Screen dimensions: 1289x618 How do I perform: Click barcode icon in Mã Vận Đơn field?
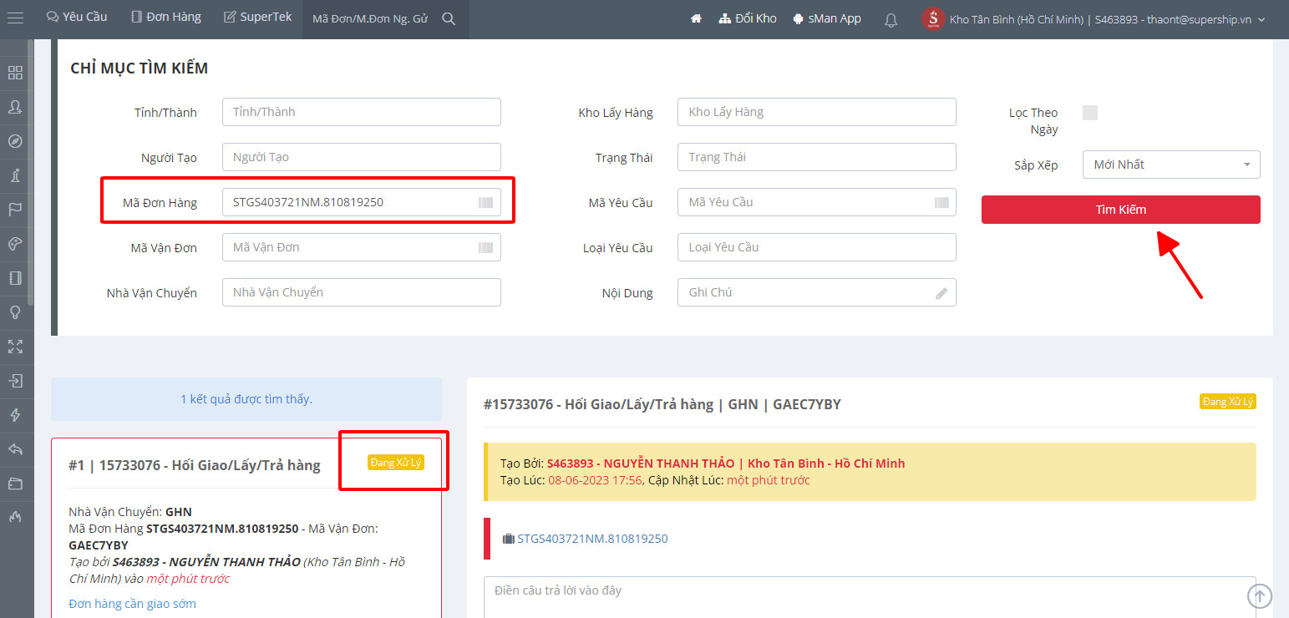pos(485,247)
